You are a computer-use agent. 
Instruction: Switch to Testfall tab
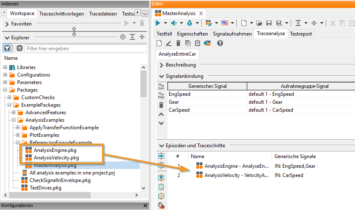coord(165,34)
